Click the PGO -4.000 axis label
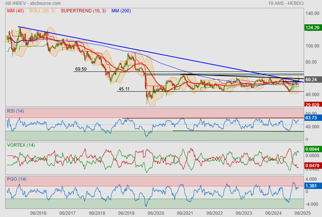This screenshot has height=217, width=322. 311,204
